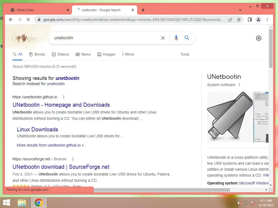Click the vertical scrollbar thumb

(x=271, y=48)
